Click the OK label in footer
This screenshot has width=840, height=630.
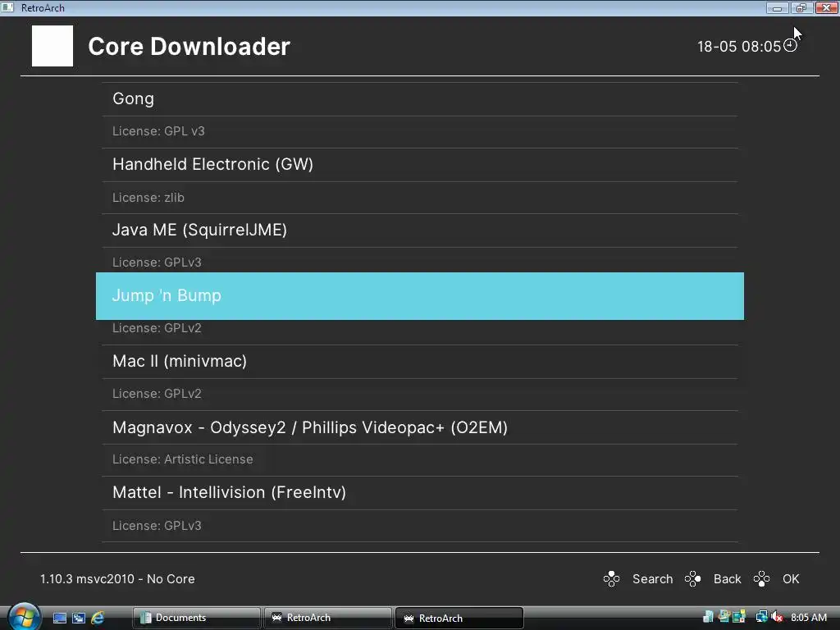(x=791, y=579)
